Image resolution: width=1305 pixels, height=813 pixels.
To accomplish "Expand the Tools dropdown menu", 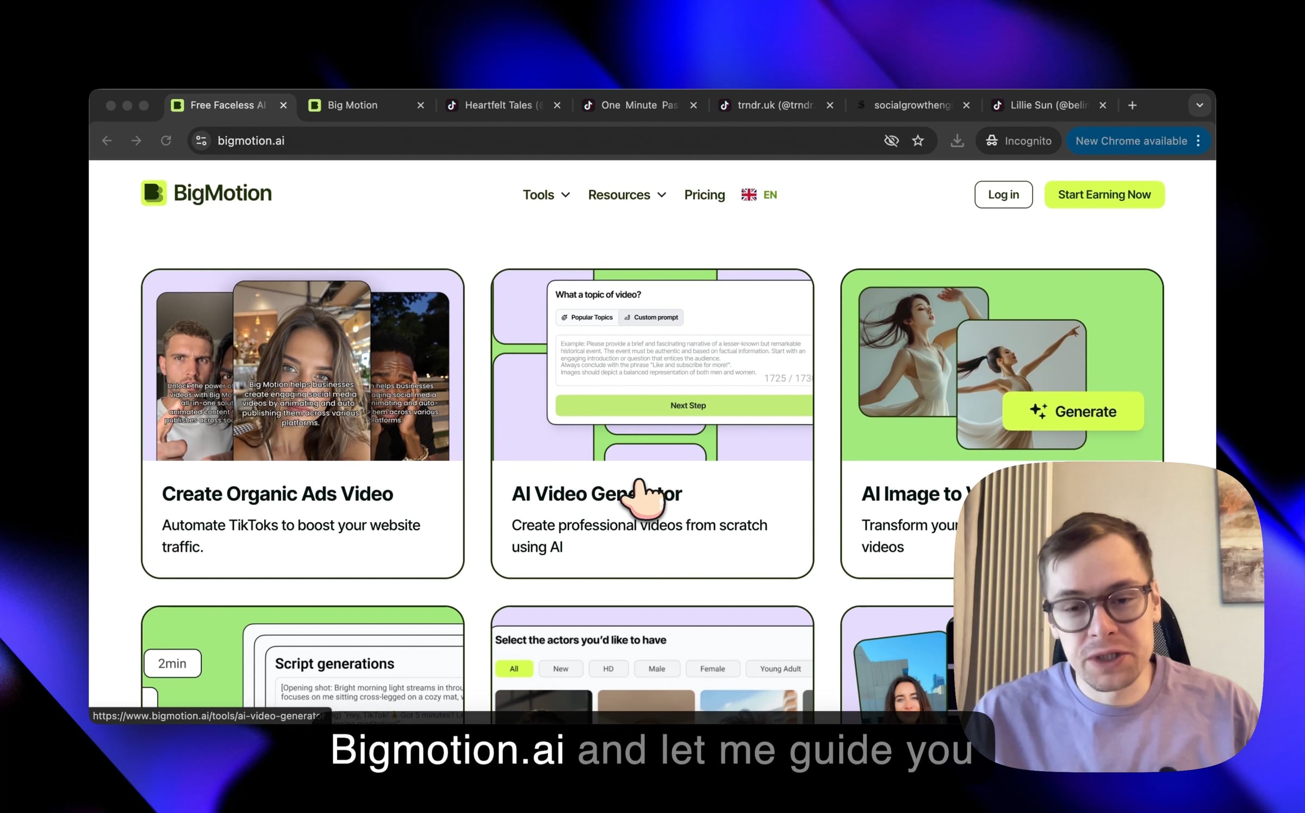I will click(x=546, y=195).
